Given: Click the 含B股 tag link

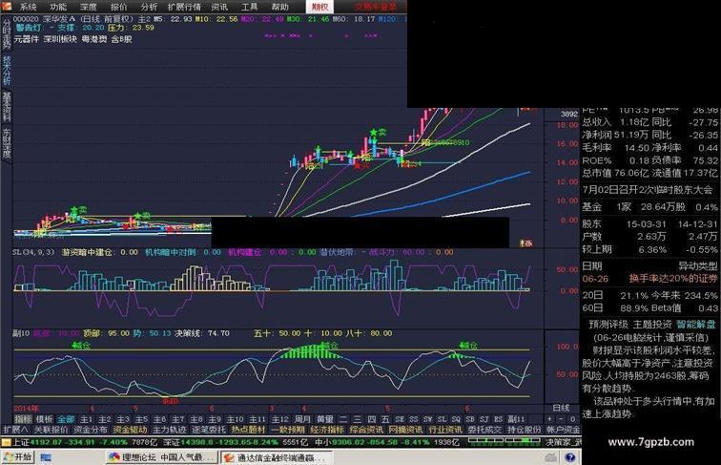Looking at the screenshot, I should tap(122, 39).
